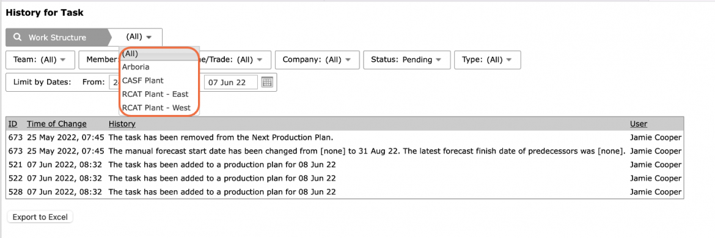Open the Company filter dropdown
Viewport: 715px width, 238px height.
tap(317, 60)
